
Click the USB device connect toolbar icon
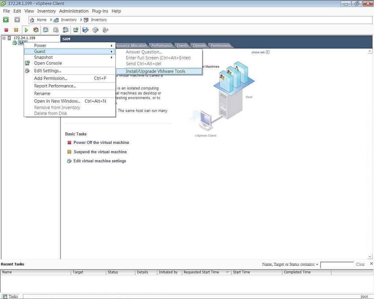[106, 30]
